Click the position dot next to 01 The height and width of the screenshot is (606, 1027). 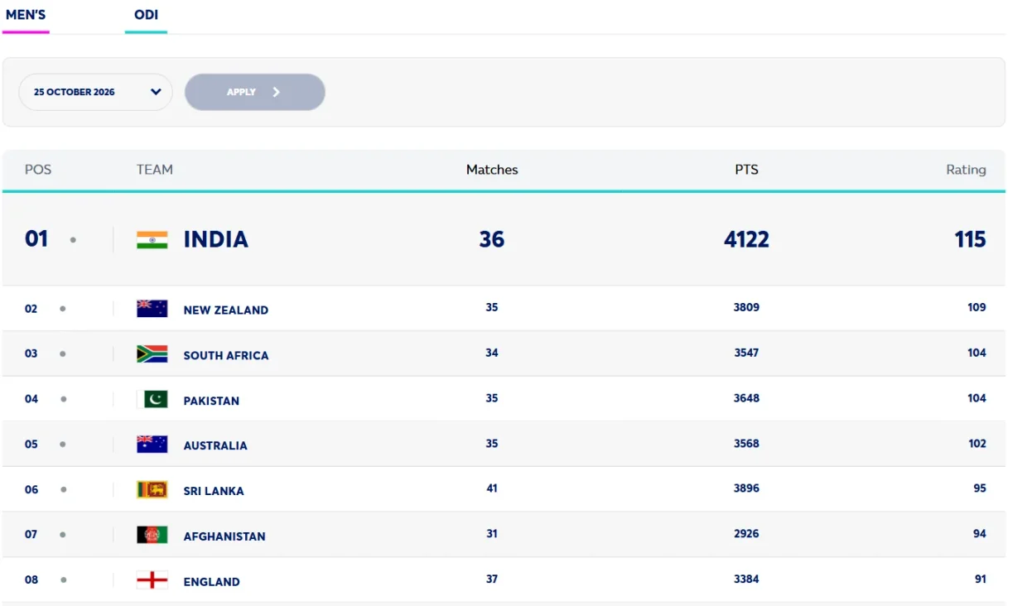[x=73, y=240]
